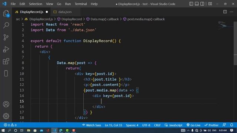Click line number 13 in the gutter
237x133 pixels.
[22, 90]
